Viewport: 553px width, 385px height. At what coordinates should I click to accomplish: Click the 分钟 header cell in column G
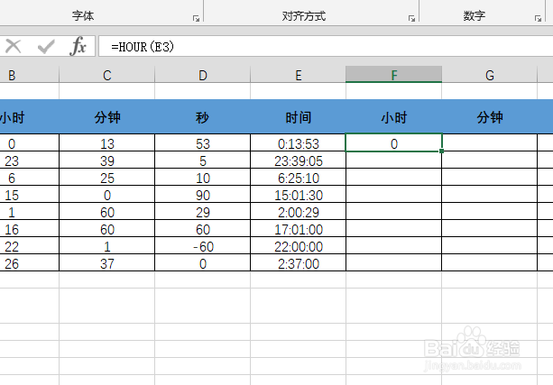490,117
